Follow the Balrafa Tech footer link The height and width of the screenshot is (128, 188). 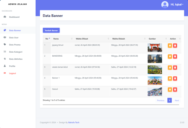(x=74, y=123)
